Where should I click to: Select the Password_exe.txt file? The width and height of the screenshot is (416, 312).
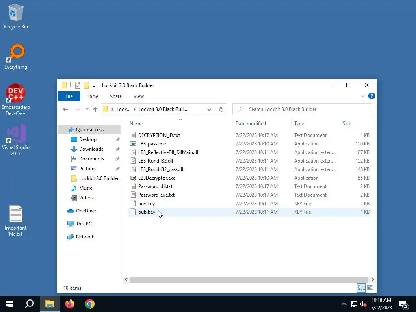[x=156, y=195]
